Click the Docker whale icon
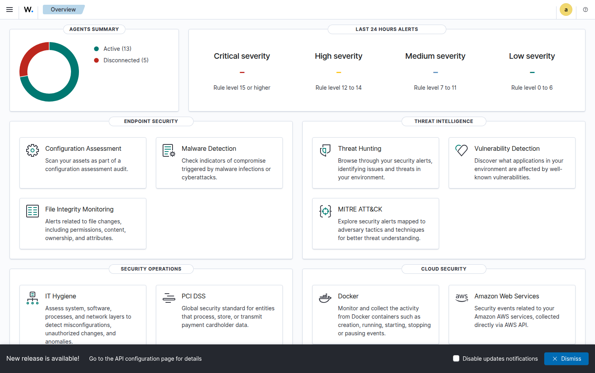The width and height of the screenshot is (595, 373). click(x=325, y=298)
